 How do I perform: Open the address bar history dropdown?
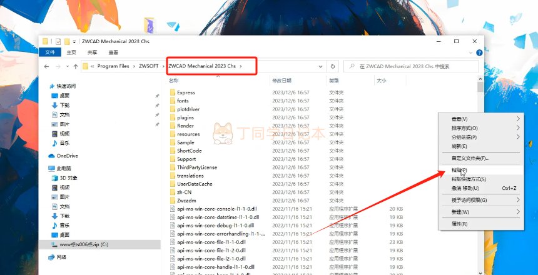tap(320, 66)
